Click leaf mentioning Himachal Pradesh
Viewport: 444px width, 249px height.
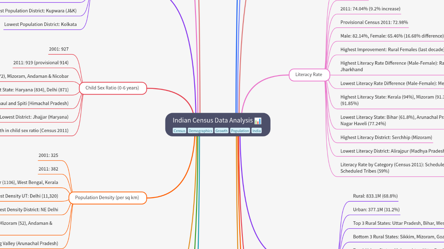click(x=34, y=103)
